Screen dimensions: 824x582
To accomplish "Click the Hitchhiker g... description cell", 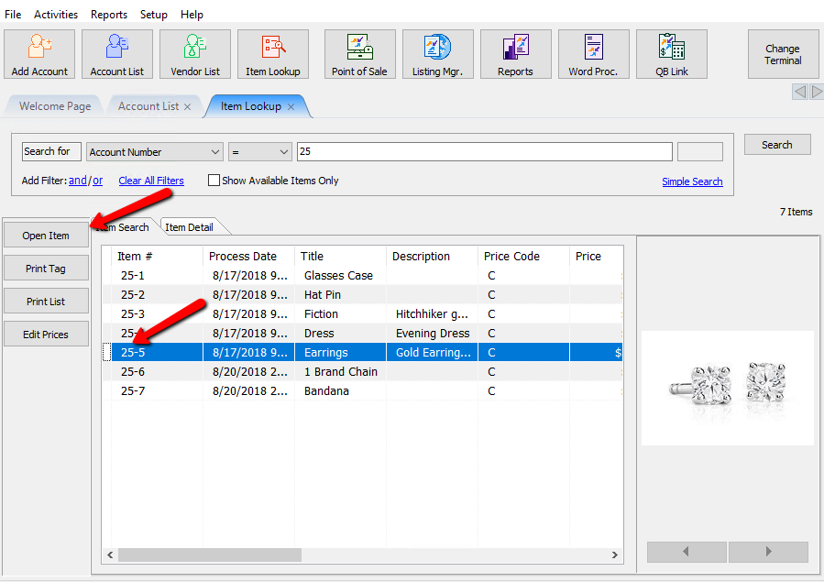I will [432, 314].
